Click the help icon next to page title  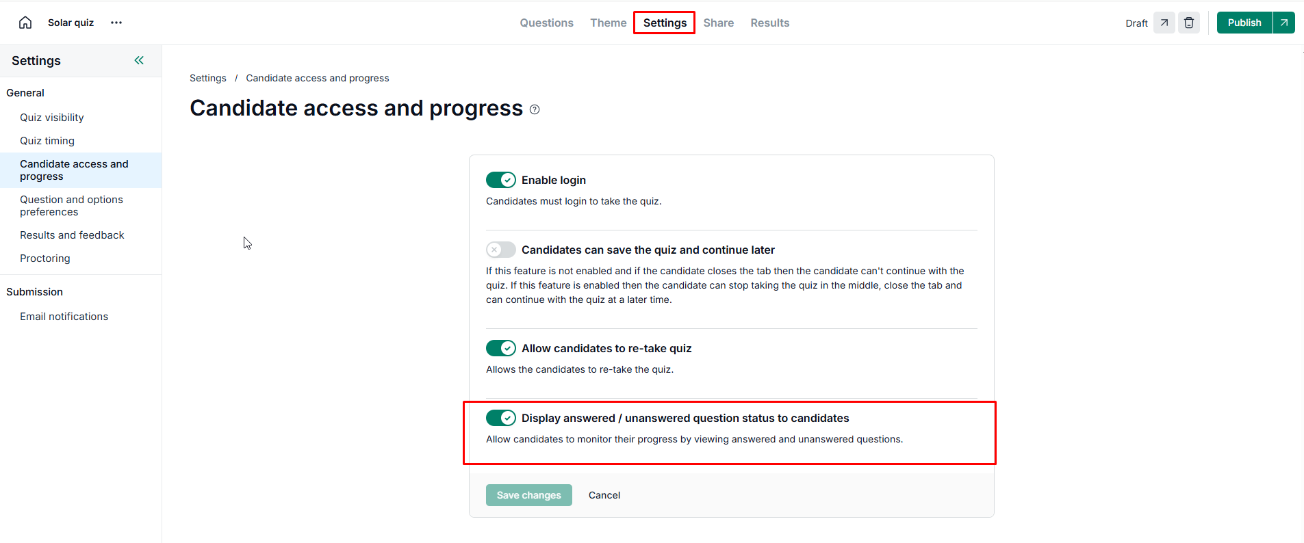[x=535, y=109]
